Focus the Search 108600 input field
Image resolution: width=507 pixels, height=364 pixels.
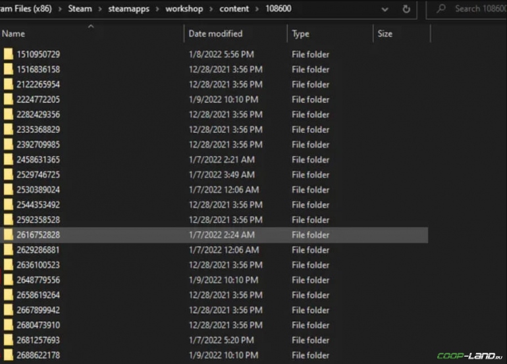click(477, 9)
